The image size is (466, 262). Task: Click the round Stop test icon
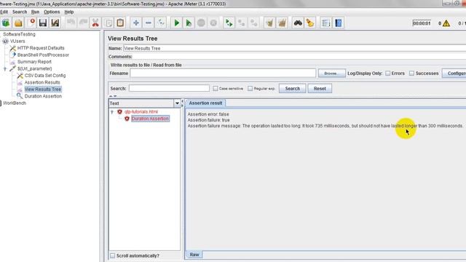point(201,23)
